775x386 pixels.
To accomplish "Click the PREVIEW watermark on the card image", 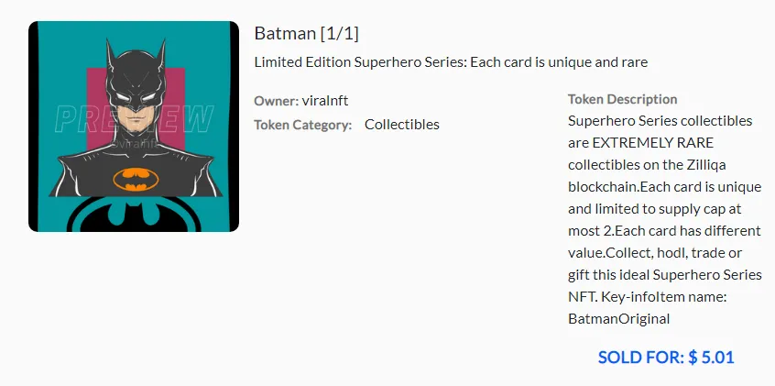I will coord(134,119).
